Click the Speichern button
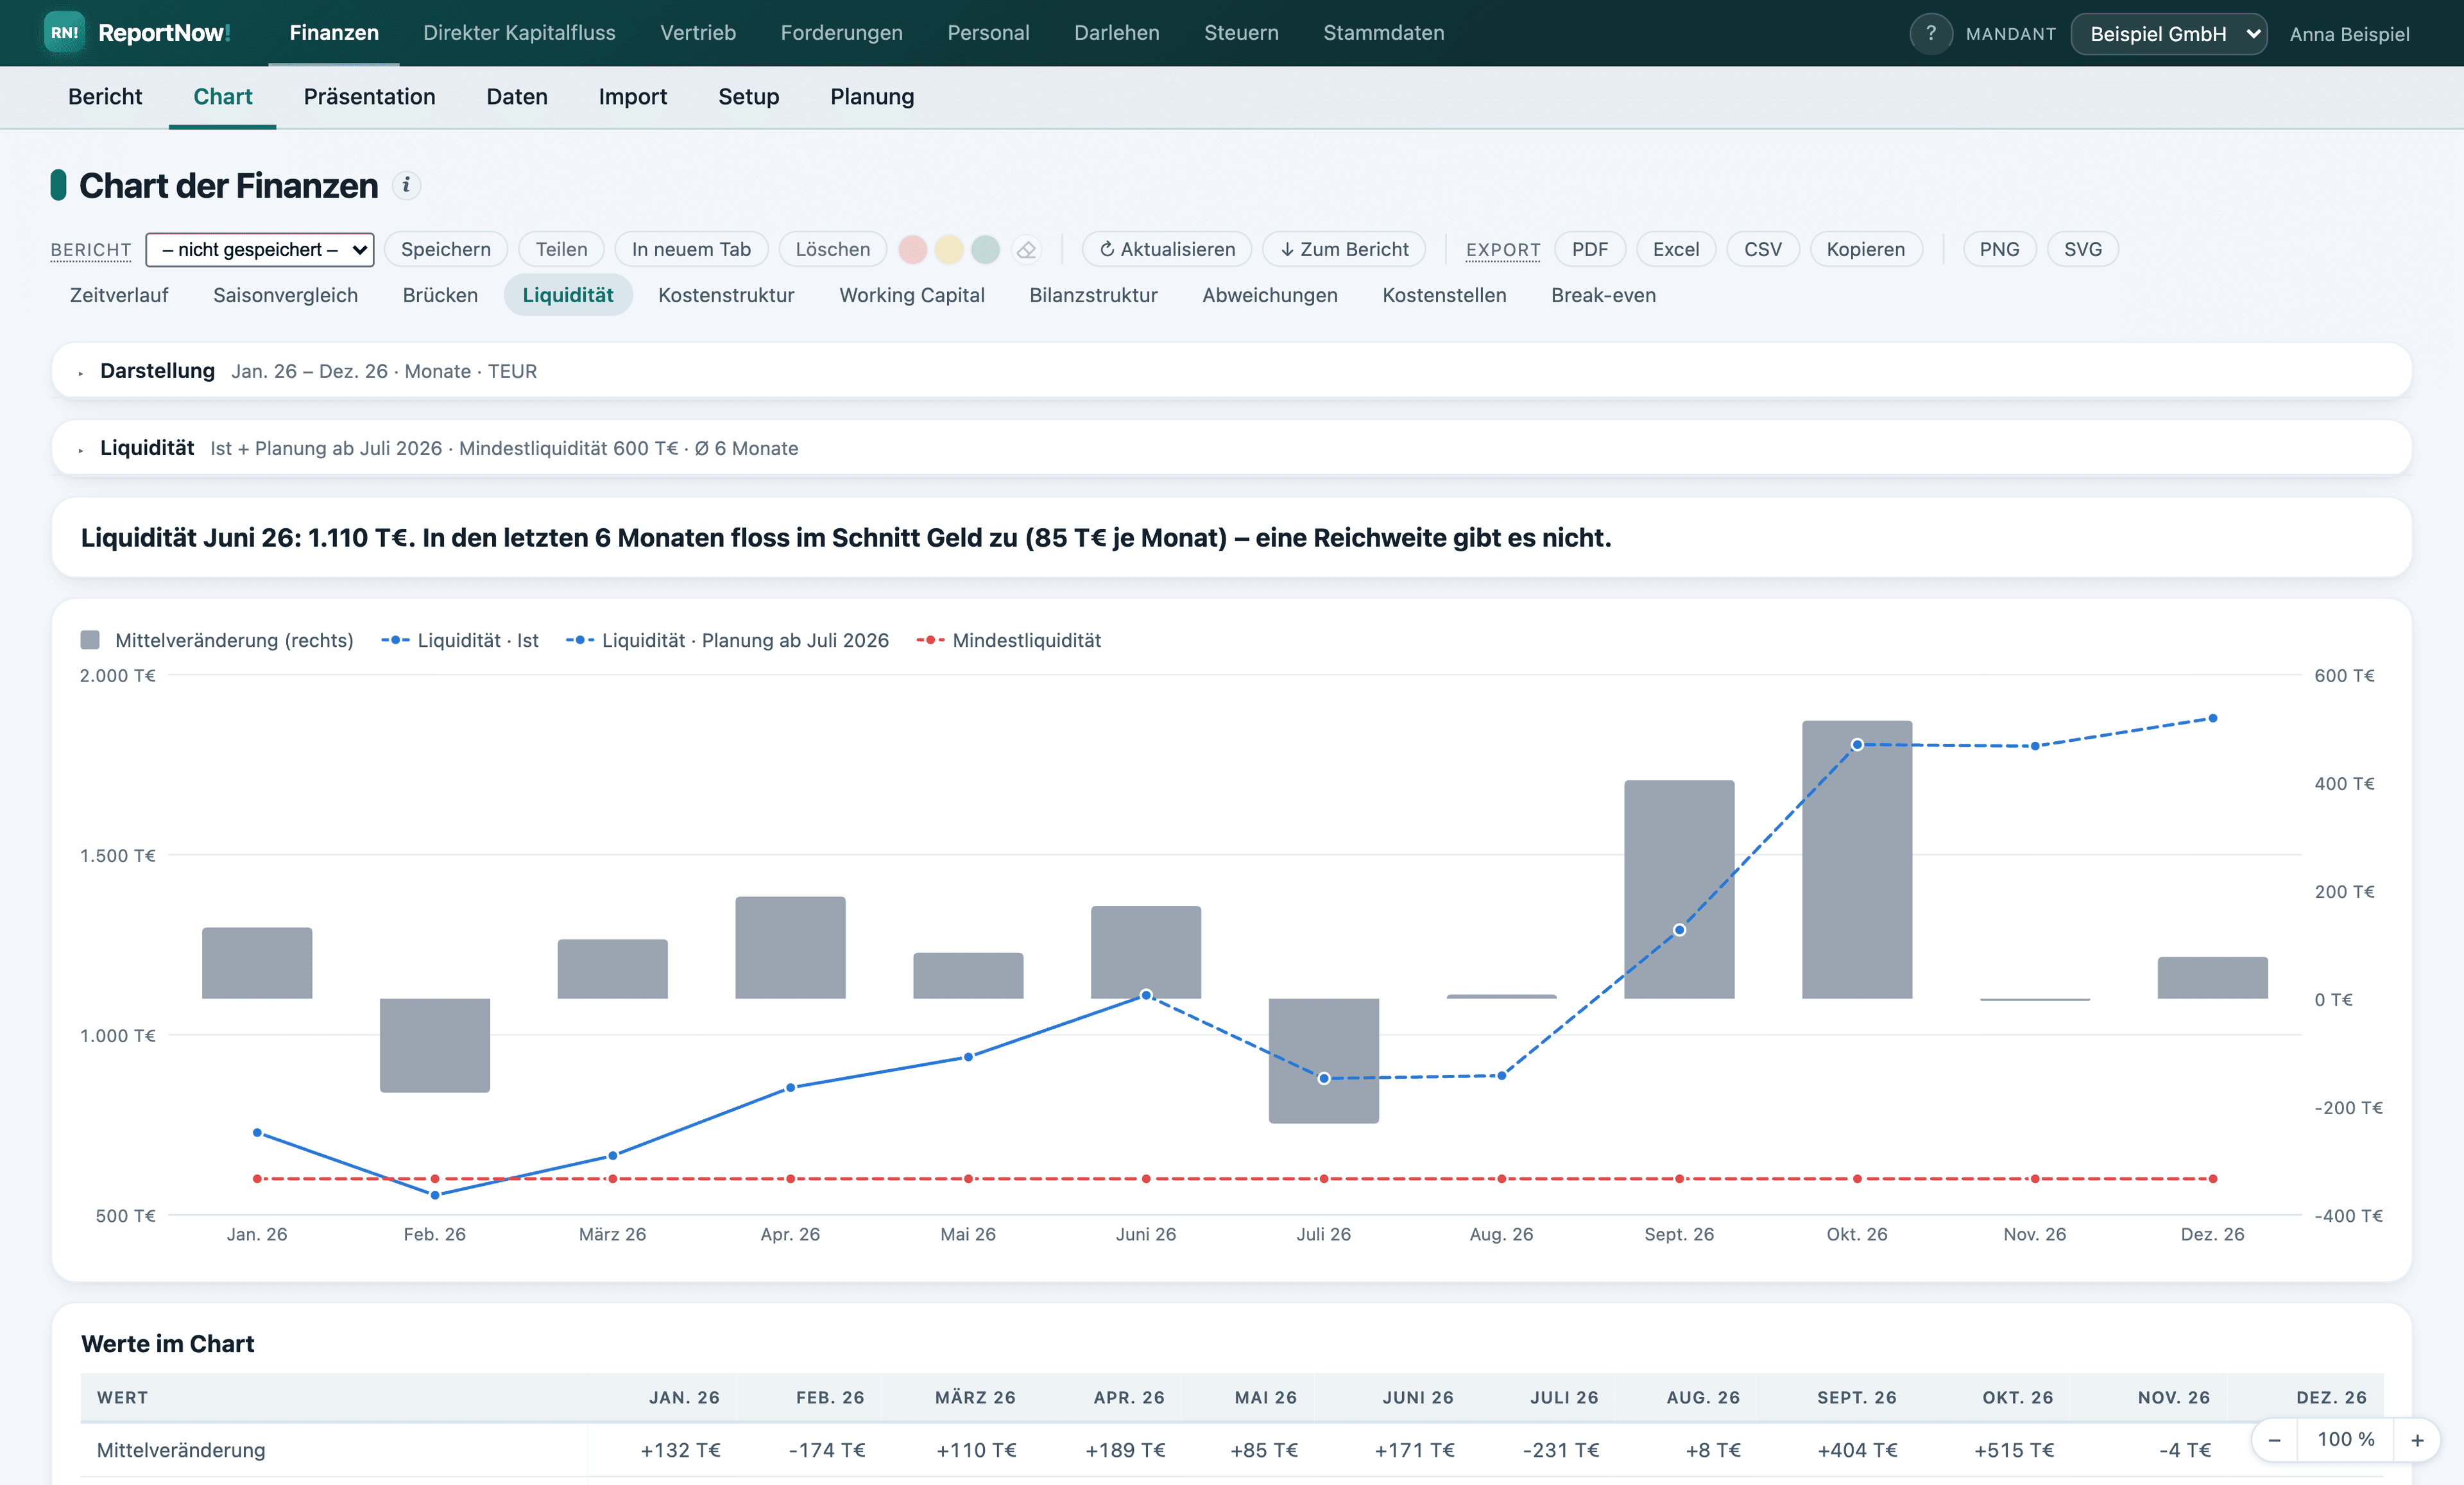 (446, 249)
